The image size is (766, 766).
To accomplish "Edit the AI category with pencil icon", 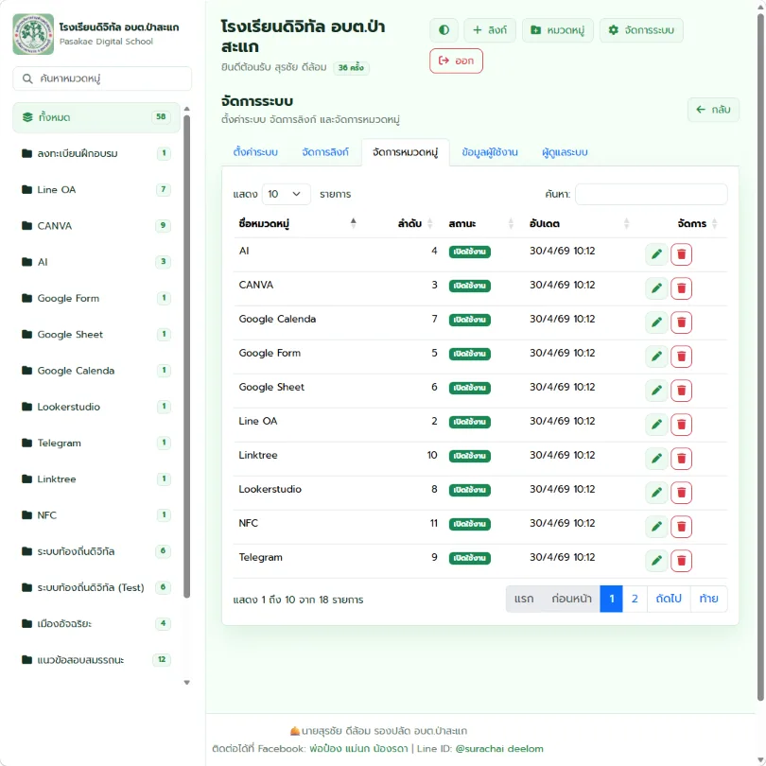I will (656, 254).
